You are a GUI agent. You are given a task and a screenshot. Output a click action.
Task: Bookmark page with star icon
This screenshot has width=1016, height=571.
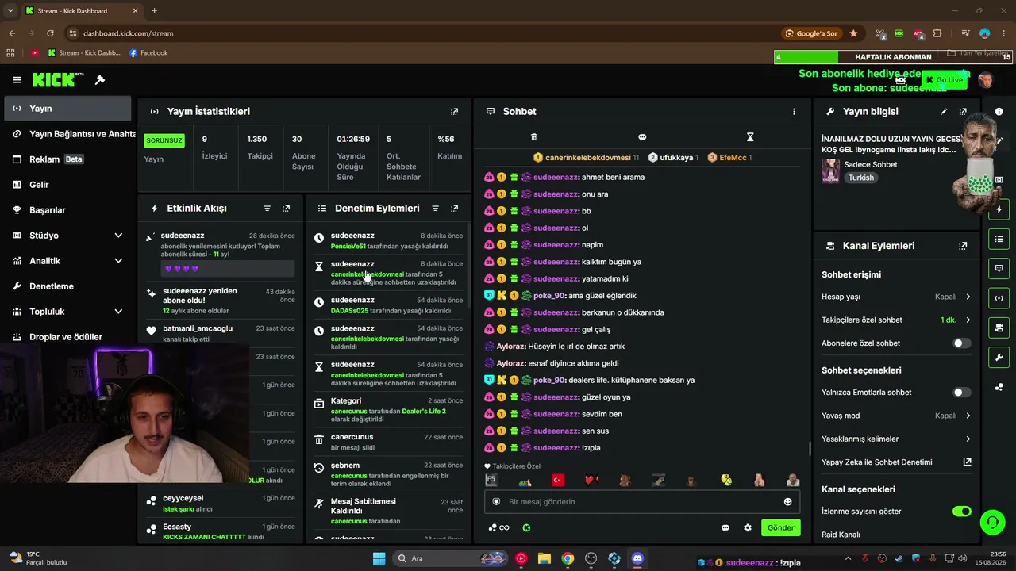pos(853,33)
